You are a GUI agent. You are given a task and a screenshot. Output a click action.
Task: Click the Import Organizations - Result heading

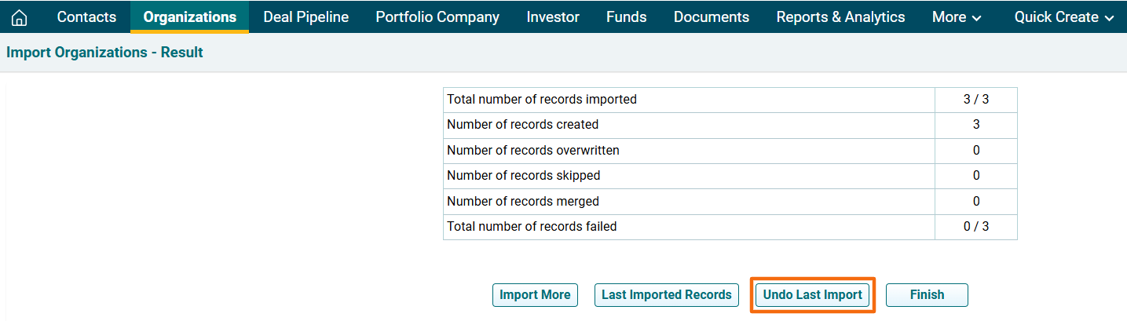tap(104, 53)
